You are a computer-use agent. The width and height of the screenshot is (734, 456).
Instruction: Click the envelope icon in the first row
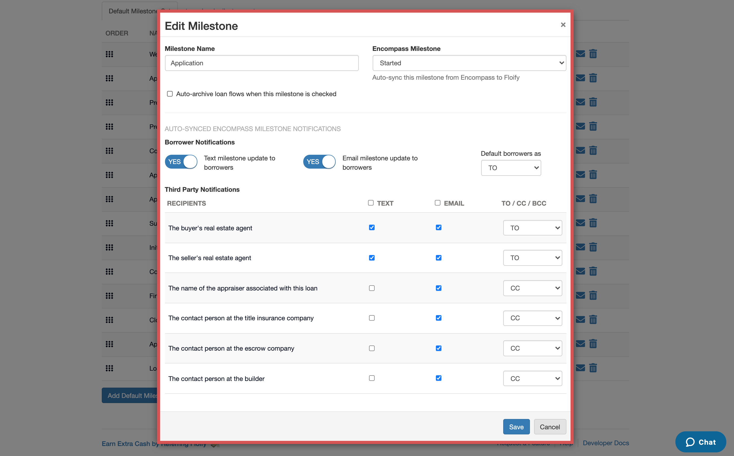coord(580,54)
